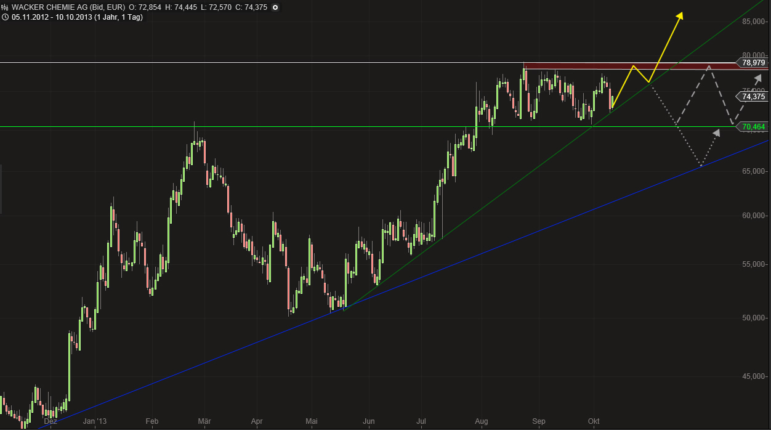Click the Feb month label
Viewport: 771px width, 430px height.
[152, 422]
